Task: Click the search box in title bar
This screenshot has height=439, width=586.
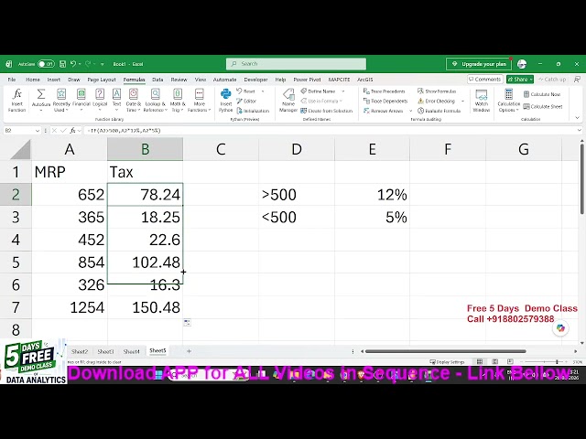Action: (296, 64)
